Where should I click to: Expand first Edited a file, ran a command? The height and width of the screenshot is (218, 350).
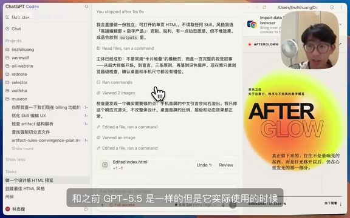127,127
